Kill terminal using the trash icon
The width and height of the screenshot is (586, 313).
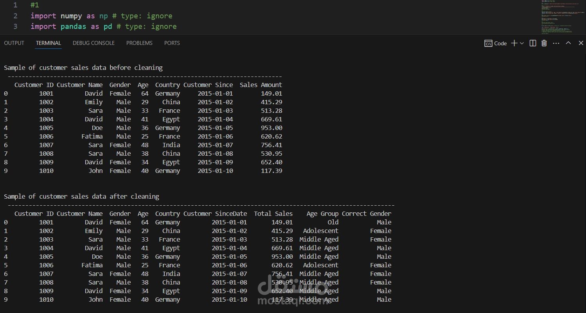pos(544,43)
